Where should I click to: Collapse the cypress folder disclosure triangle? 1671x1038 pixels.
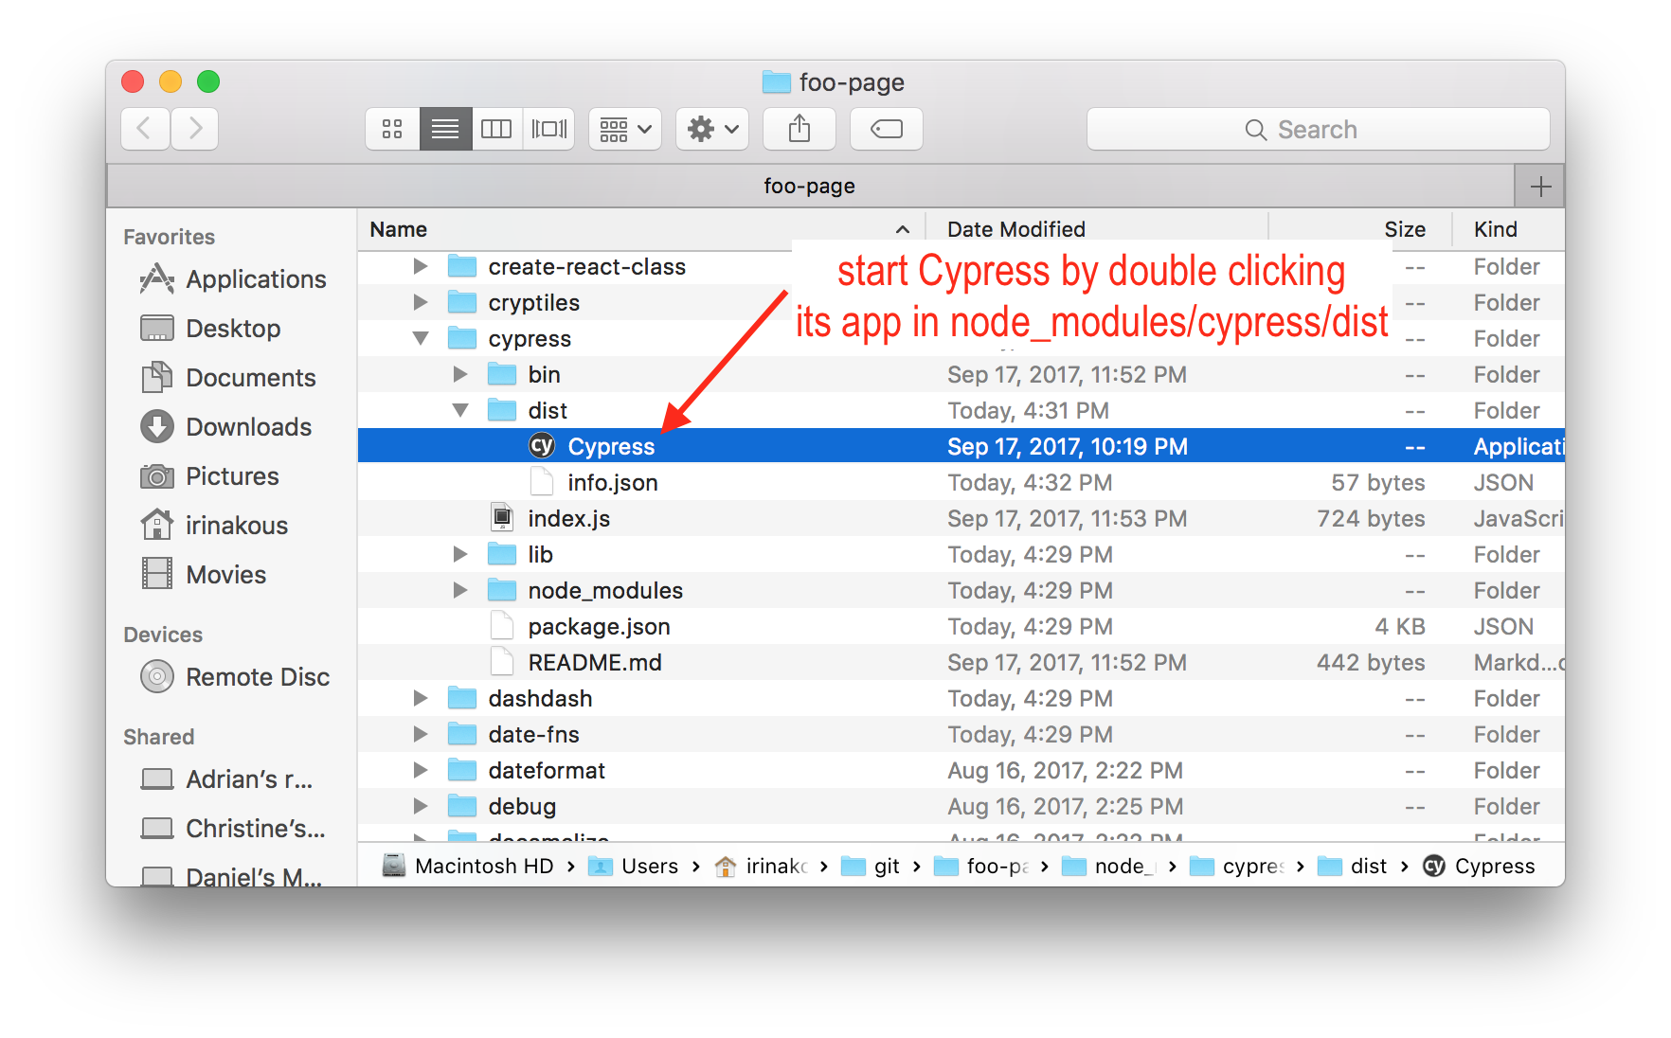[421, 338]
